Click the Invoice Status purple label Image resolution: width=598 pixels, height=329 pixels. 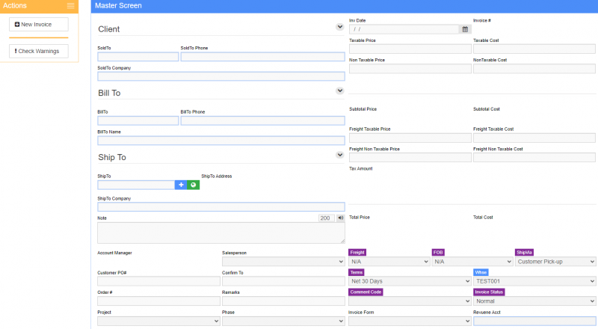point(489,292)
